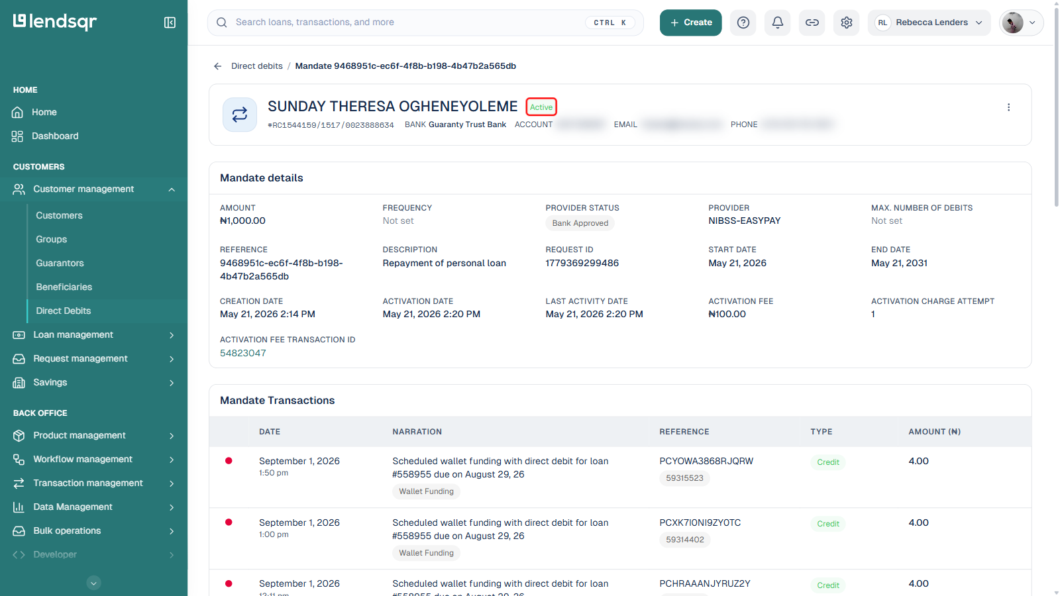
Task: Click the Workflow management icon
Action: click(x=19, y=460)
